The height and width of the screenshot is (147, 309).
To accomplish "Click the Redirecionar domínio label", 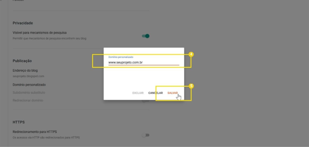I will click(28, 100).
